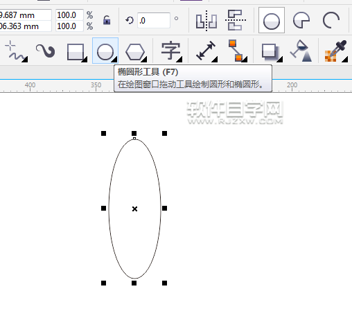Switch shape to full Ellipse mode
The height and width of the screenshot is (334, 352).
[x=272, y=20]
